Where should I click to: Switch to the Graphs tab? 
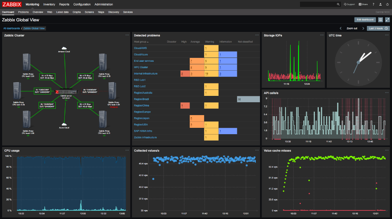click(77, 12)
